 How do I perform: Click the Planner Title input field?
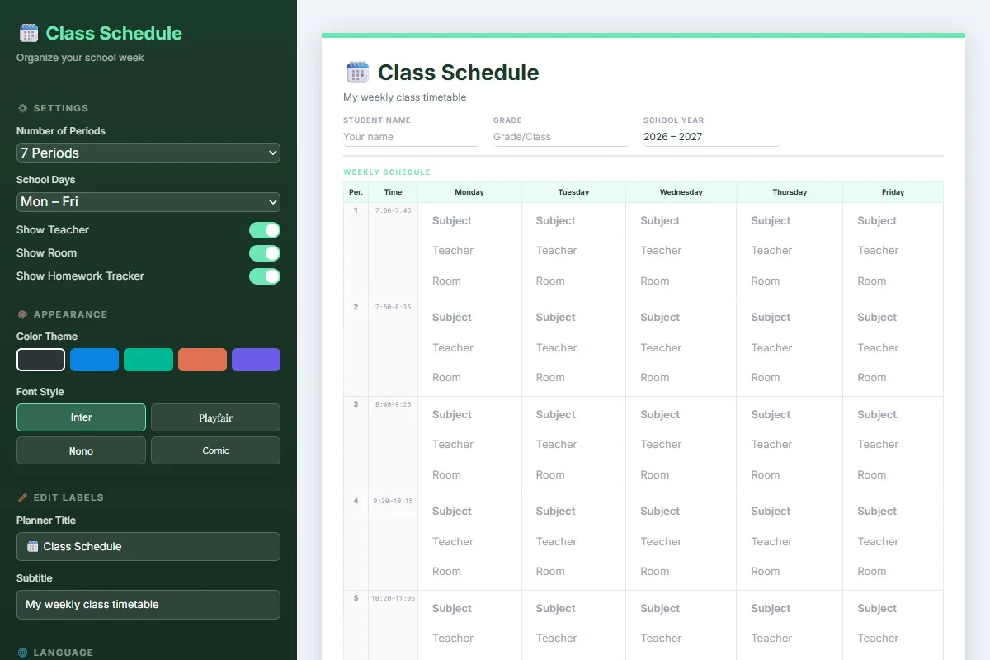(x=148, y=547)
